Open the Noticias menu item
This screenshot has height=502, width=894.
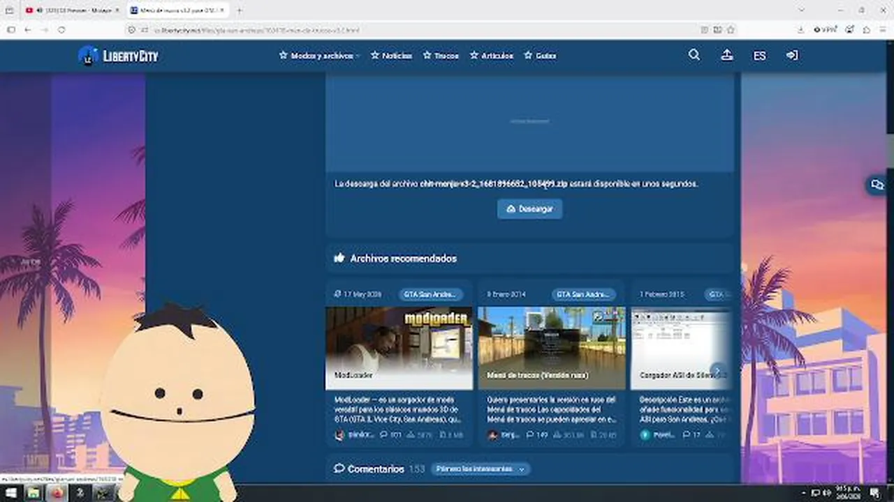[391, 56]
